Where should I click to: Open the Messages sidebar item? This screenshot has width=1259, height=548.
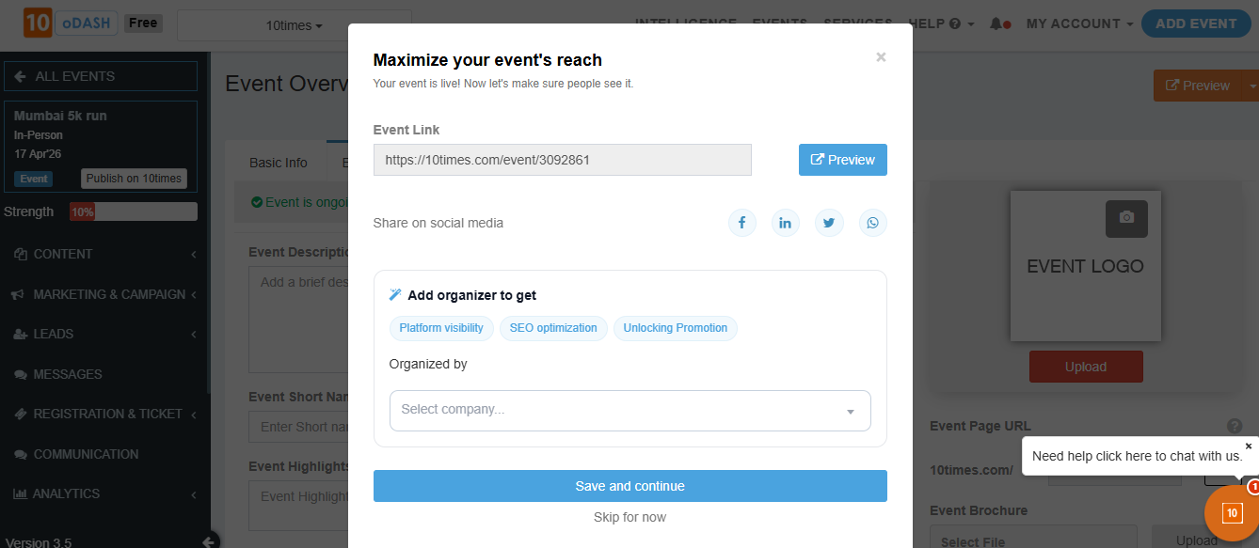click(68, 374)
